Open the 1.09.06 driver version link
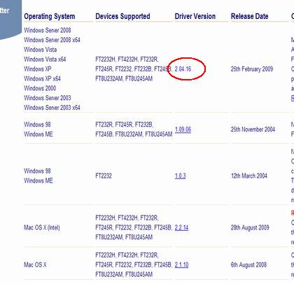The image size is (294, 284). click(183, 129)
